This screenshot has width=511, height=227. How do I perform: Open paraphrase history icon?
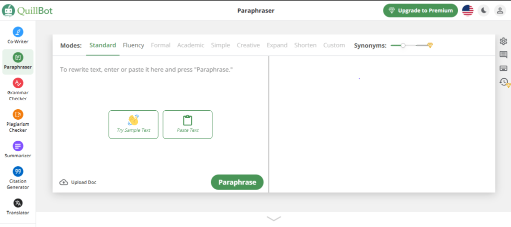[503, 82]
